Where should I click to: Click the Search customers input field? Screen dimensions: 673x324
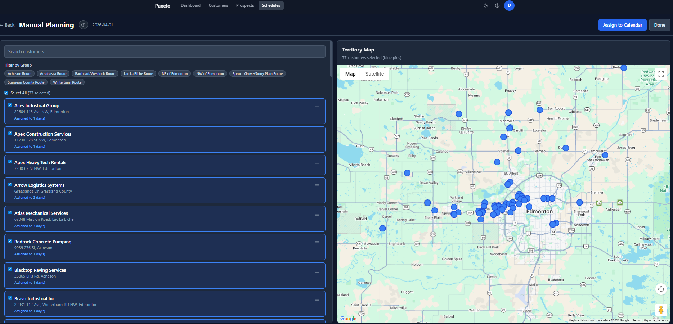click(165, 51)
